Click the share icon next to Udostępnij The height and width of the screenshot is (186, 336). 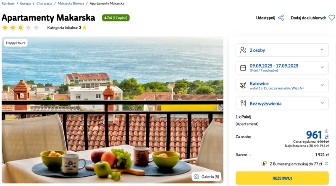tap(281, 18)
